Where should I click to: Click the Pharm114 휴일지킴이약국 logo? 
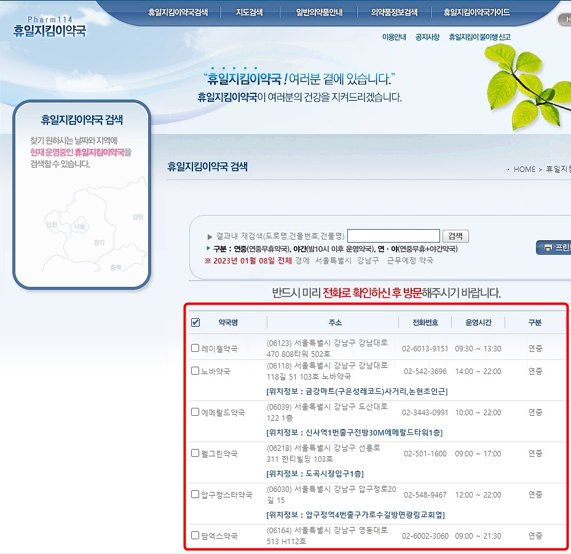pos(49,23)
